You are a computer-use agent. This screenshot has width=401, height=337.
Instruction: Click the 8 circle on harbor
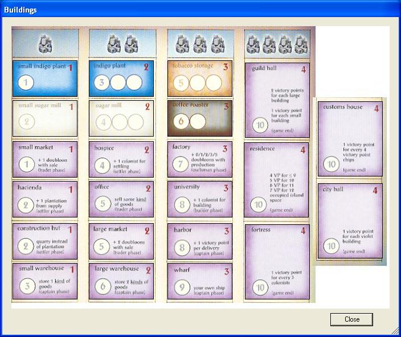pos(182,247)
